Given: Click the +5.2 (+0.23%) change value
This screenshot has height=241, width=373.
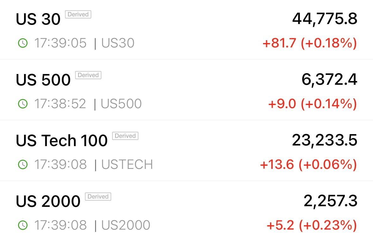Looking at the screenshot, I should (312, 225).
